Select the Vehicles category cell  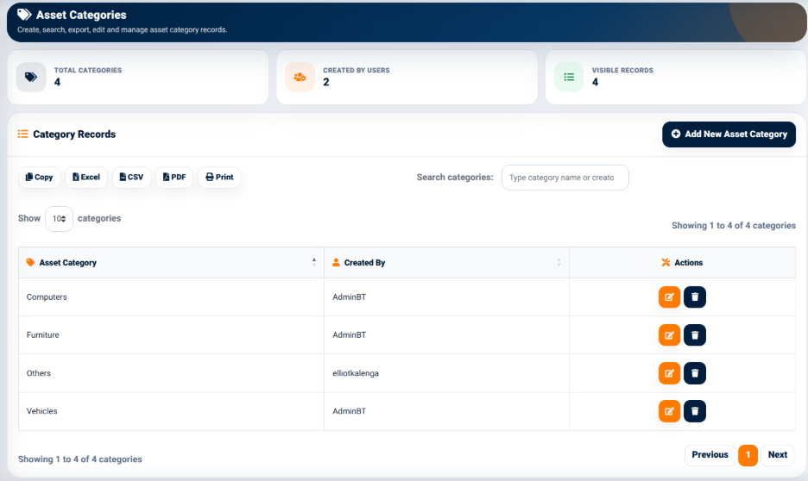(171, 411)
